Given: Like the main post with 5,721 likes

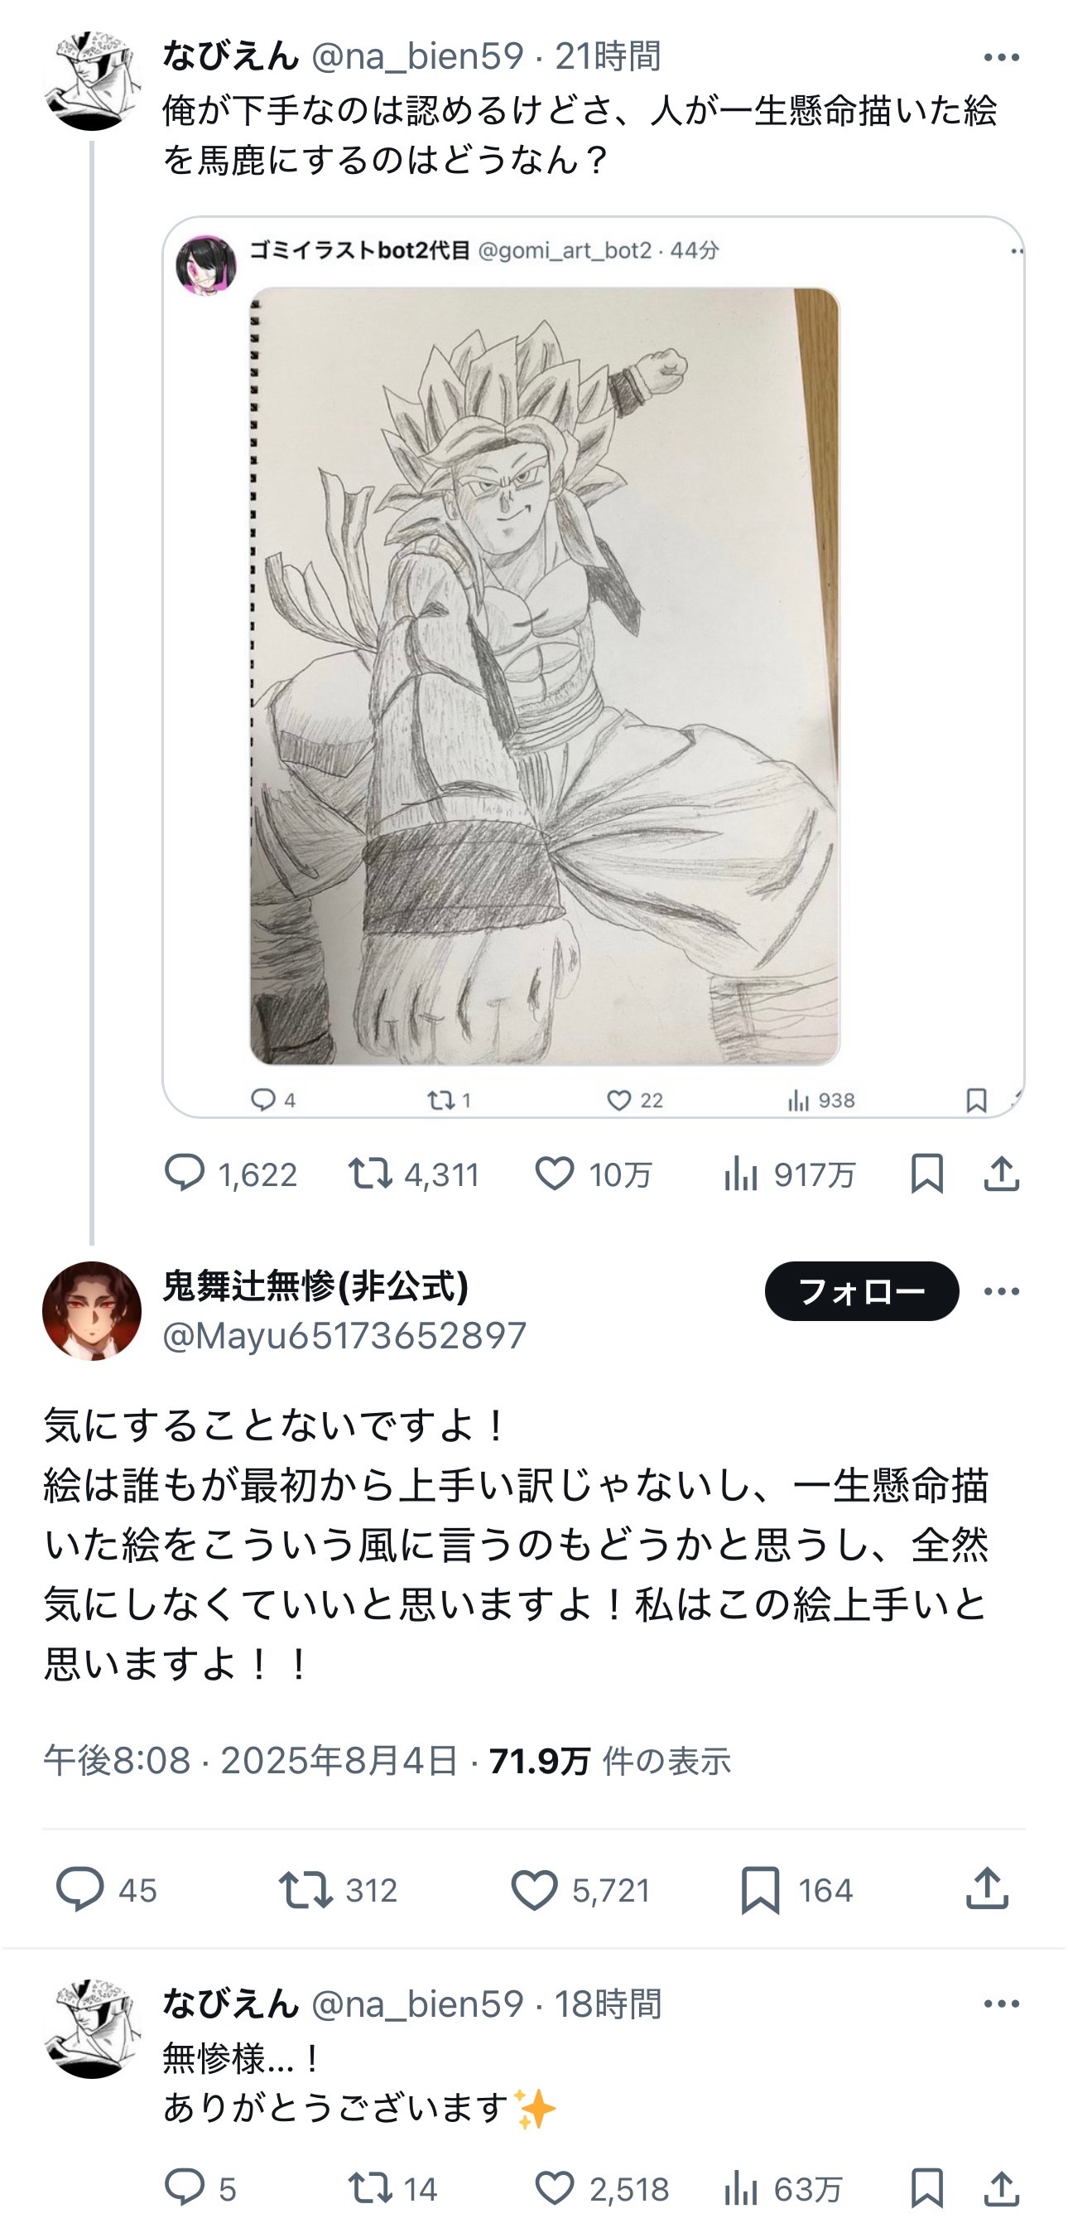Looking at the screenshot, I should click(x=533, y=1890).
